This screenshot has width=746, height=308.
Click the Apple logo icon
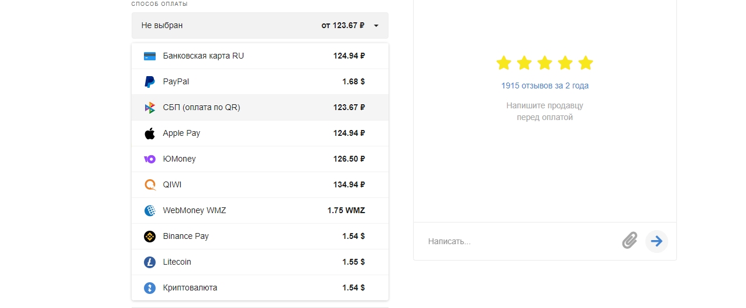(150, 134)
